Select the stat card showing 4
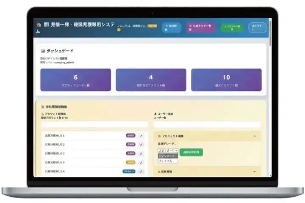Screen dimensions: 305x203 tap(151, 80)
